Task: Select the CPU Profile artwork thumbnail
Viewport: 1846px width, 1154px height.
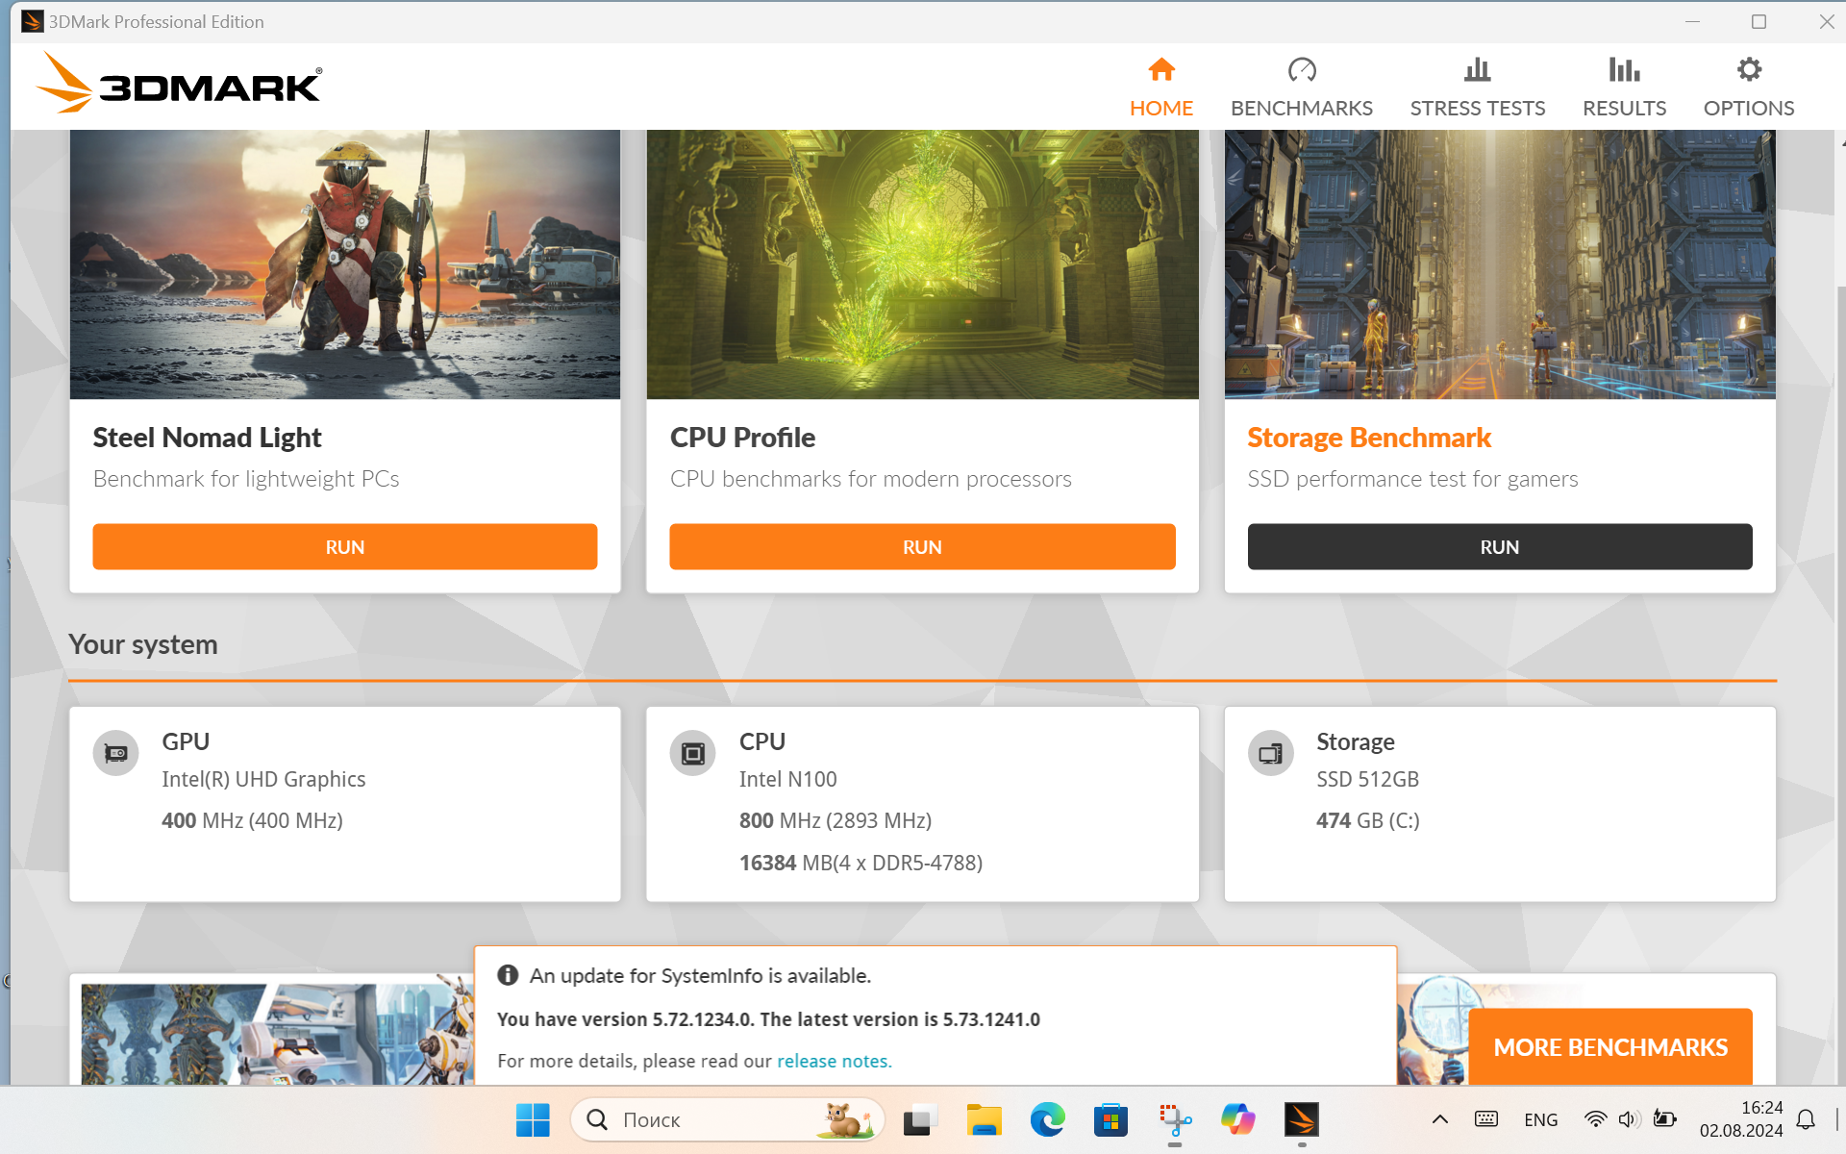Action: (921, 264)
